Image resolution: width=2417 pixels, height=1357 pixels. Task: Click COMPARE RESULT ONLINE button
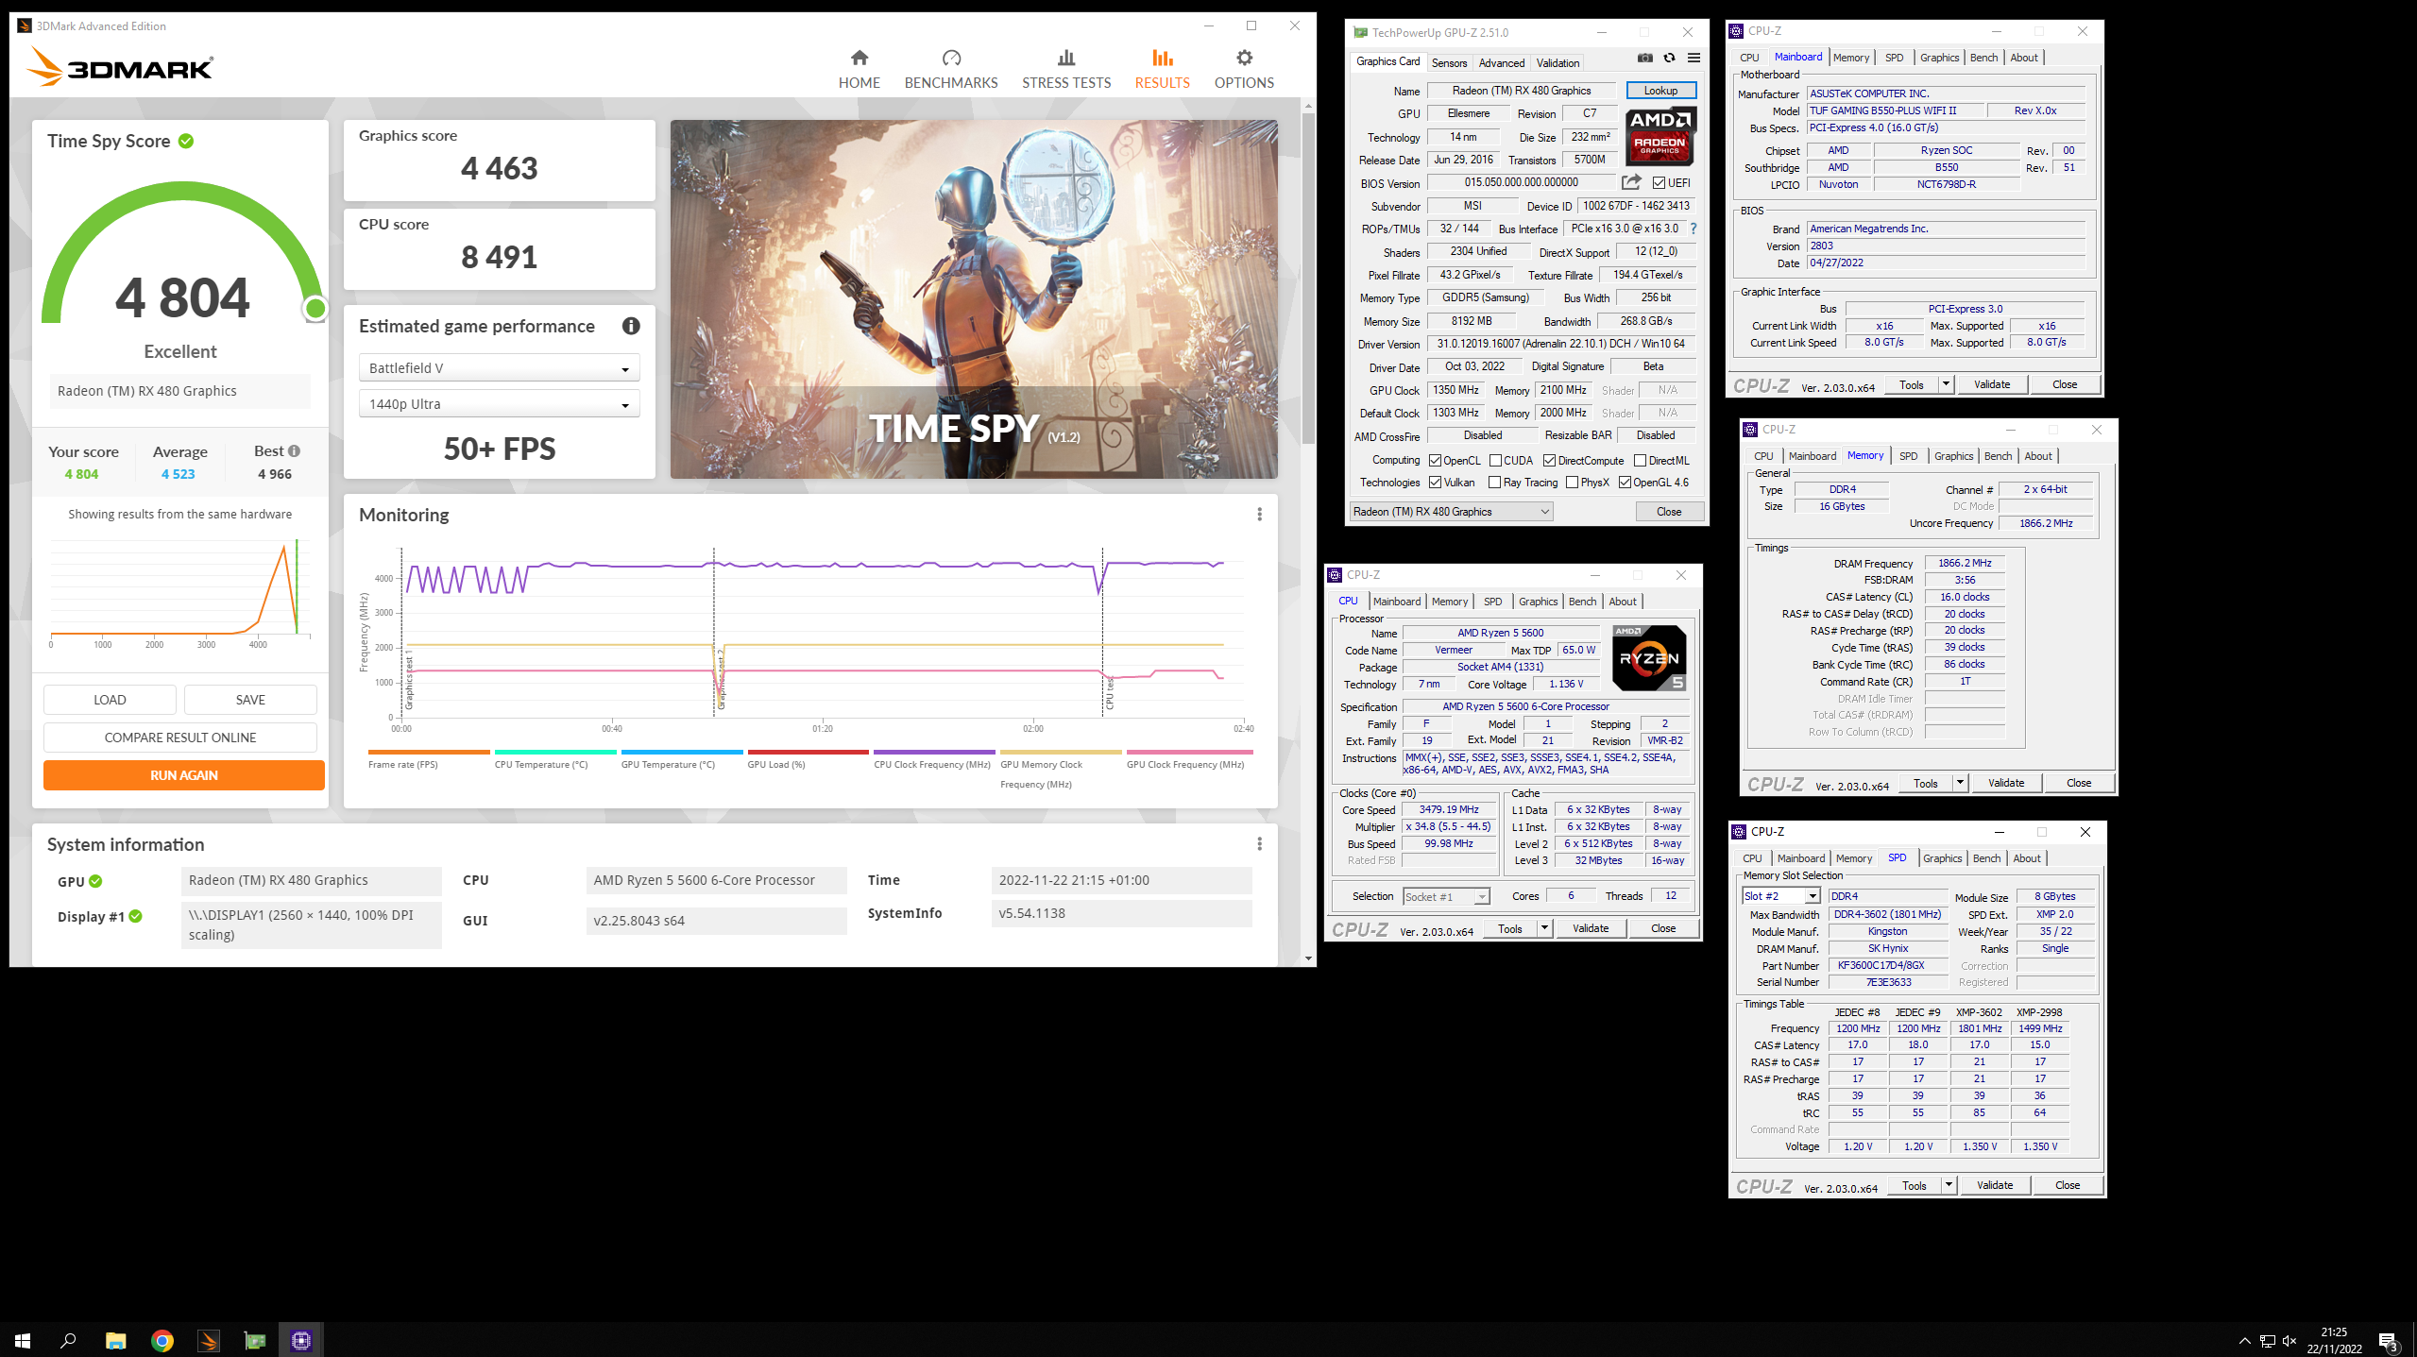[x=179, y=737]
